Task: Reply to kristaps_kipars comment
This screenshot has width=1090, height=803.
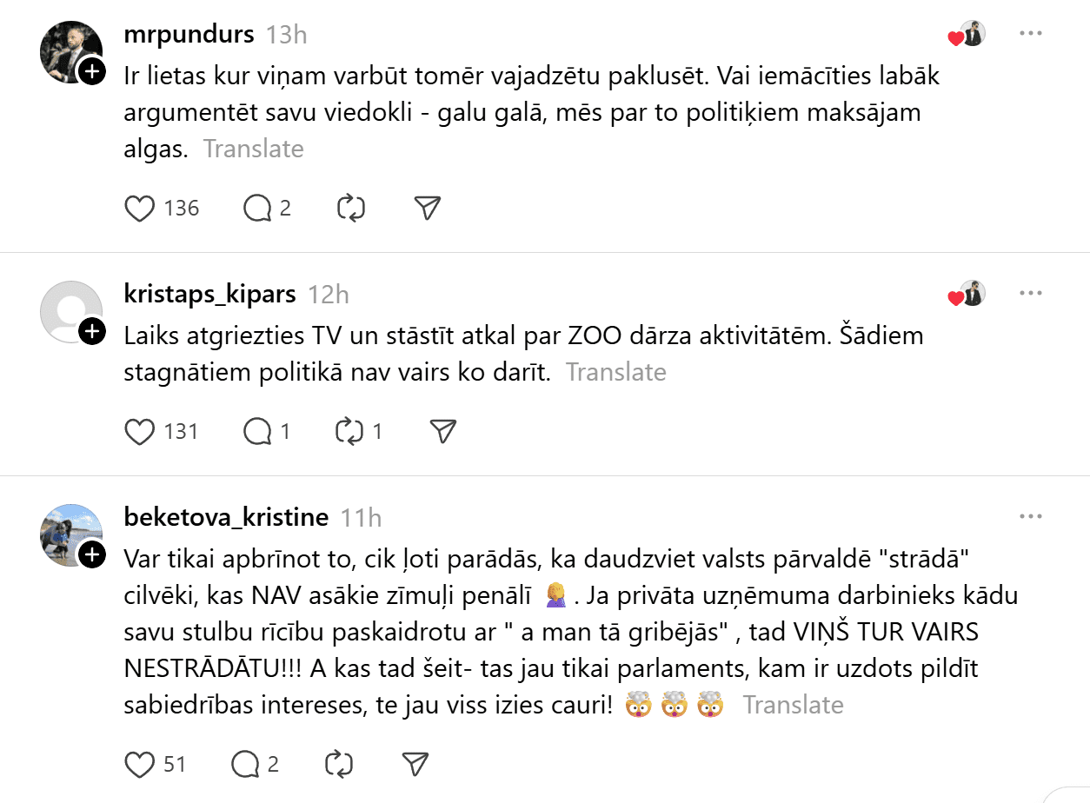Action: click(x=257, y=432)
